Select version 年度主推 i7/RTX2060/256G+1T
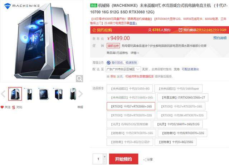Image resolution: width=229 pixels, height=165 pixels. point(183,98)
